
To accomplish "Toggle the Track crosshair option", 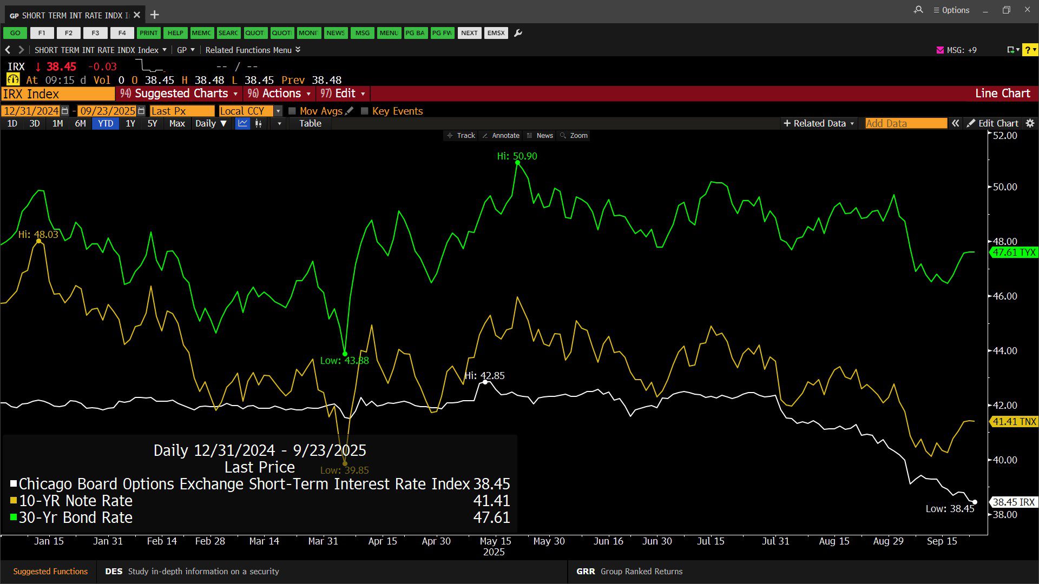I will tap(461, 136).
